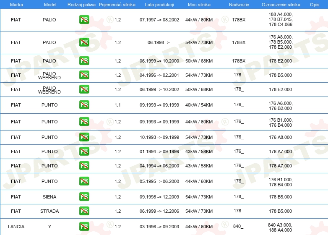328x235 pixels.
Task: Select the SIENA model cell
Action: click(49, 197)
